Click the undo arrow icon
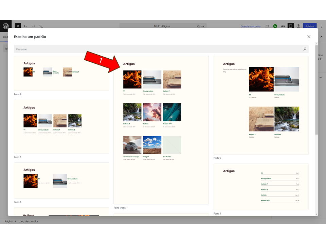 click(25, 26)
